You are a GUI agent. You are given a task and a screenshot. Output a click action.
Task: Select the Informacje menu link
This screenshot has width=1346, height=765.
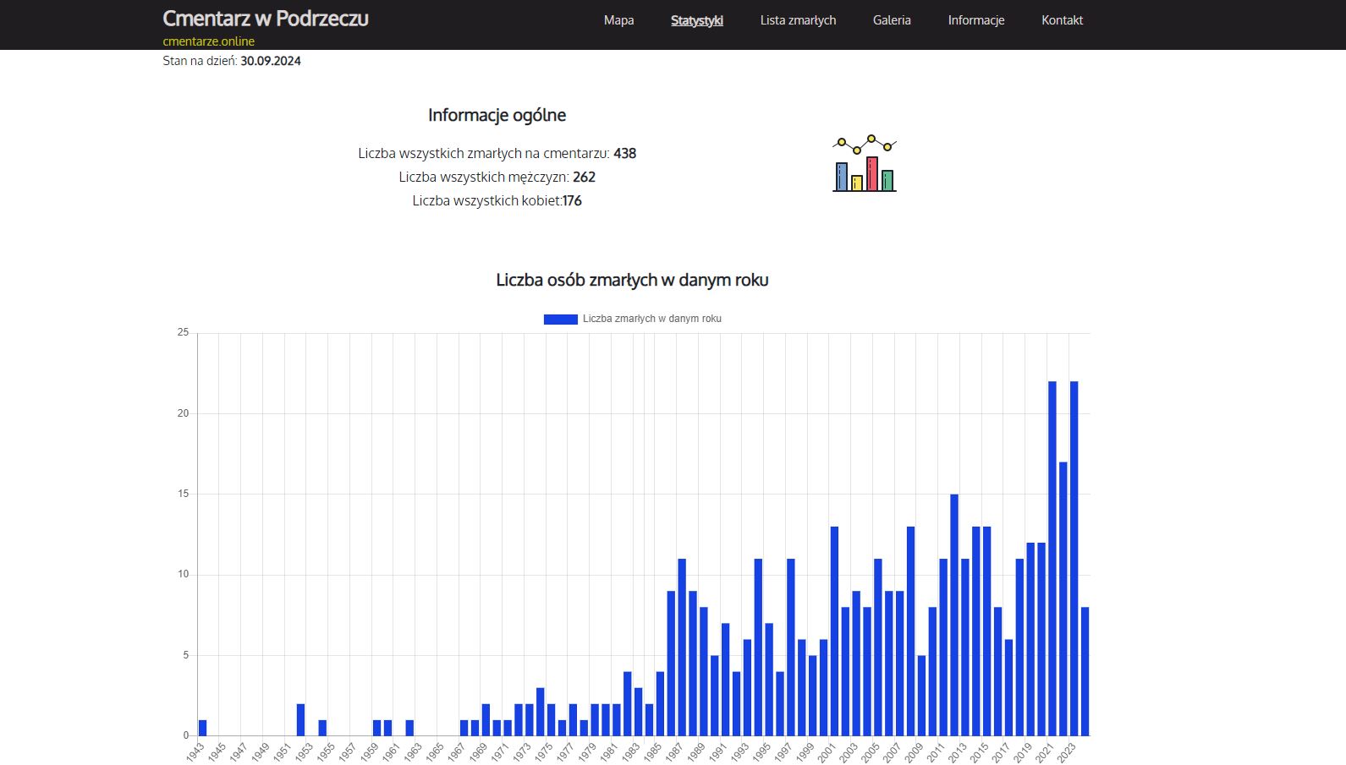click(976, 20)
